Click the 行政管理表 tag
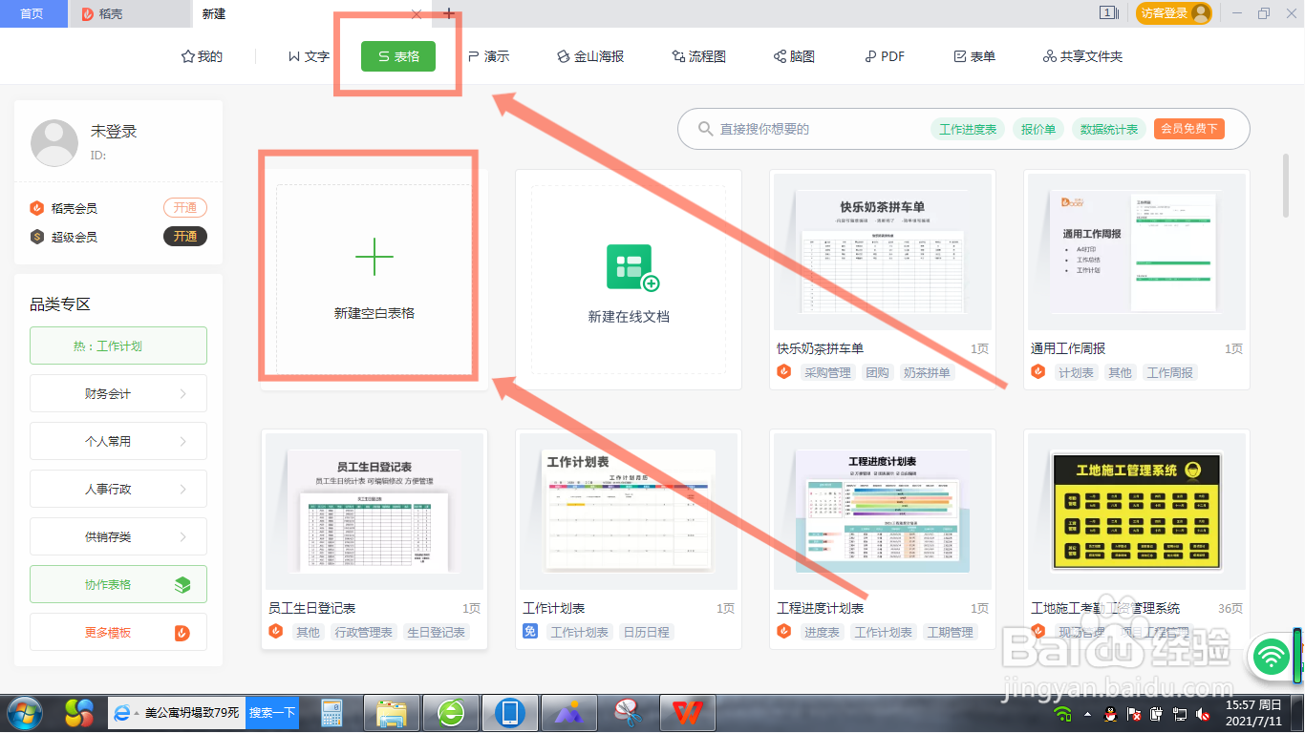1305x733 pixels. (x=363, y=632)
